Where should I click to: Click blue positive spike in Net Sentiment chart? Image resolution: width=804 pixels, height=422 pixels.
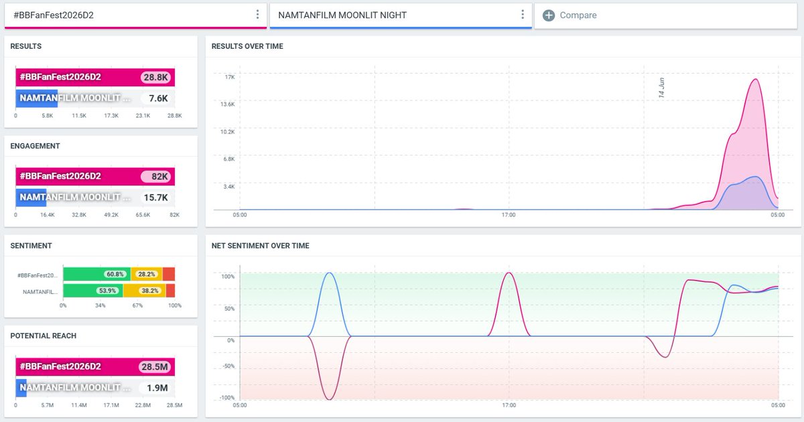click(x=328, y=273)
